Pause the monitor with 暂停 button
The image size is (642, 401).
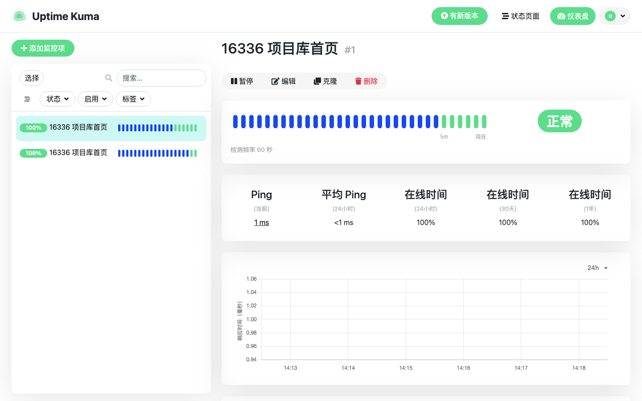242,81
